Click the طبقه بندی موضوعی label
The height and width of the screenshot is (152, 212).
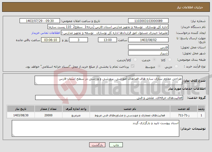(x=192, y=60)
